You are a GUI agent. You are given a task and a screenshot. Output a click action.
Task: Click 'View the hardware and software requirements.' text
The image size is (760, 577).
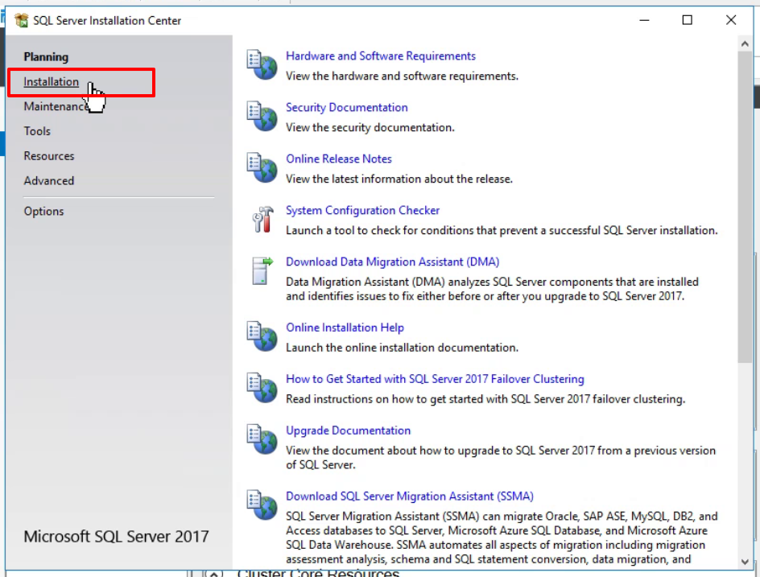402,76
